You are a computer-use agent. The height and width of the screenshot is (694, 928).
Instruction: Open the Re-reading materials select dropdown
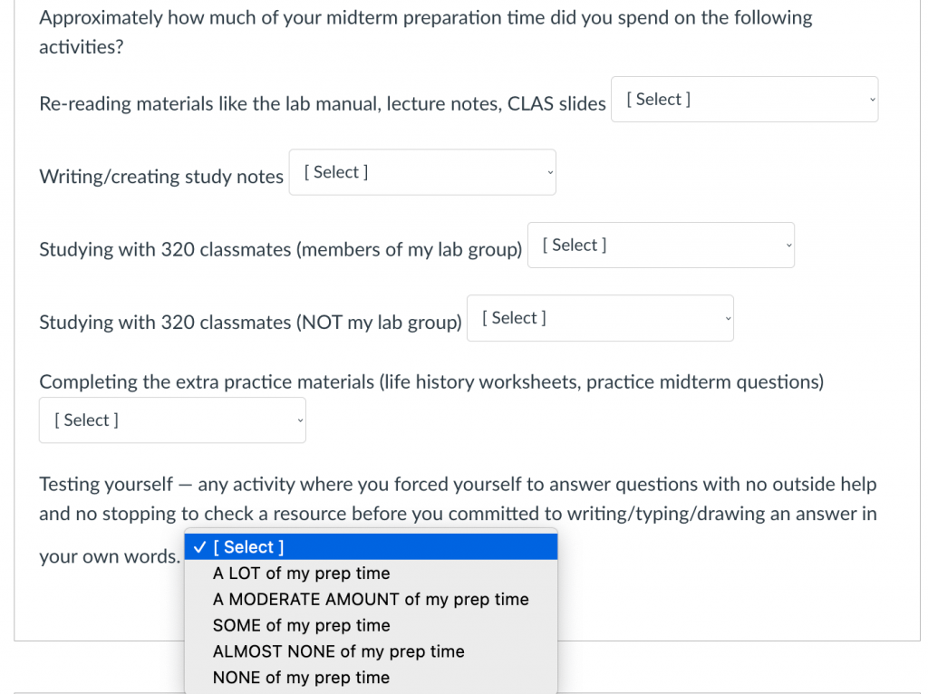(x=744, y=100)
